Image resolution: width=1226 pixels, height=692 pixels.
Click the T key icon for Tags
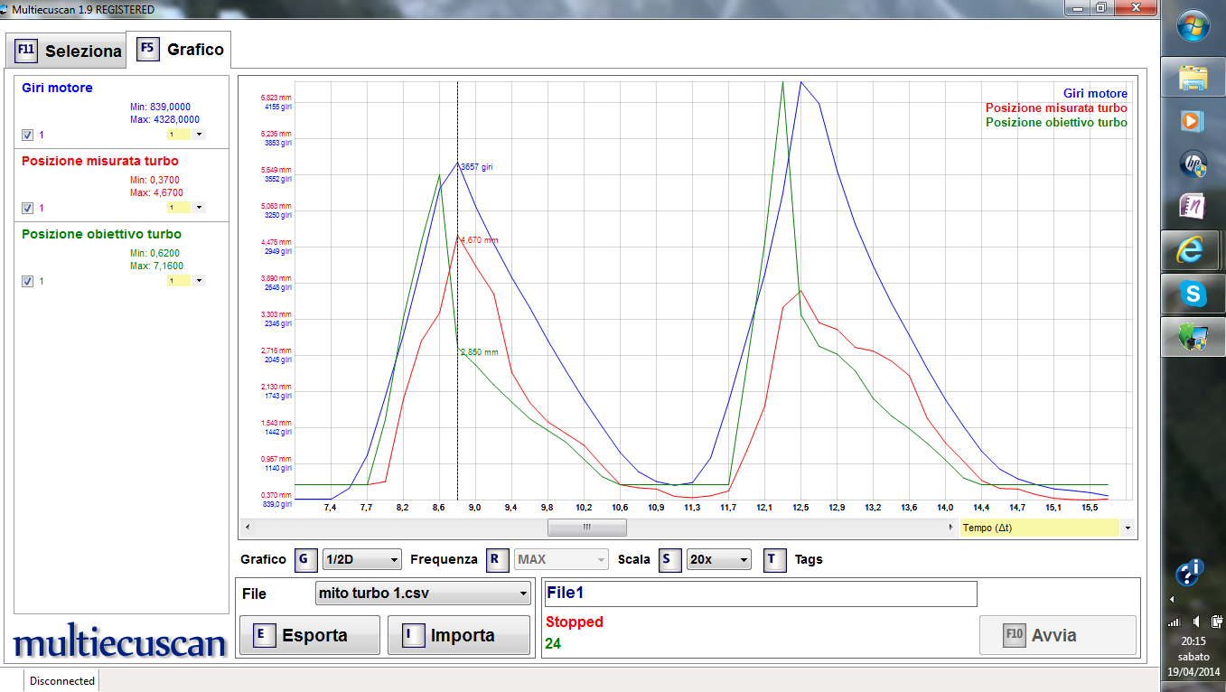(x=772, y=559)
